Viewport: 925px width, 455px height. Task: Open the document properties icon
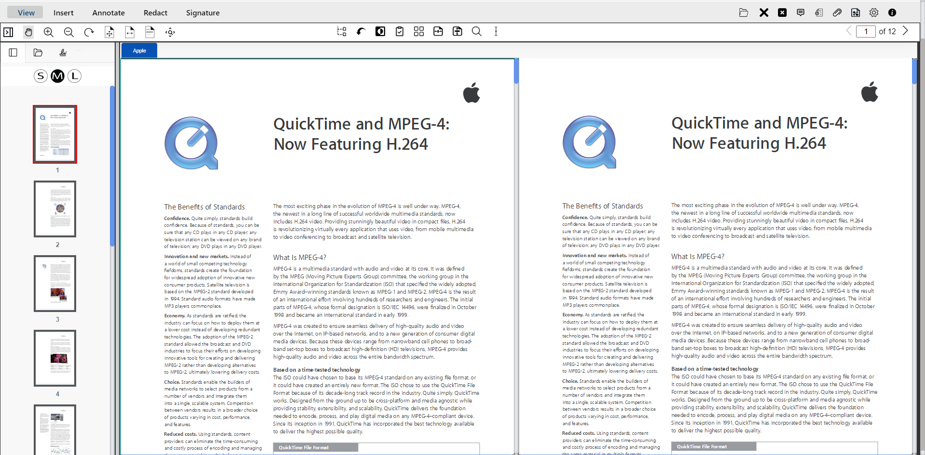pyautogui.click(x=819, y=13)
